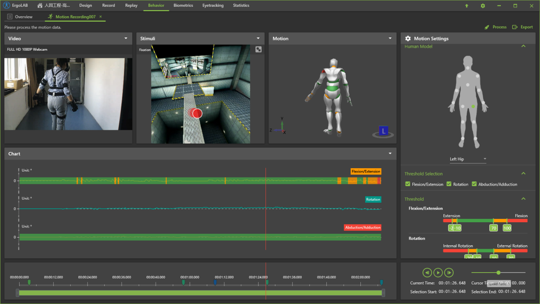Click the red Abduction/Adduction chart tag
This screenshot has height=304, width=540.
(x=363, y=227)
